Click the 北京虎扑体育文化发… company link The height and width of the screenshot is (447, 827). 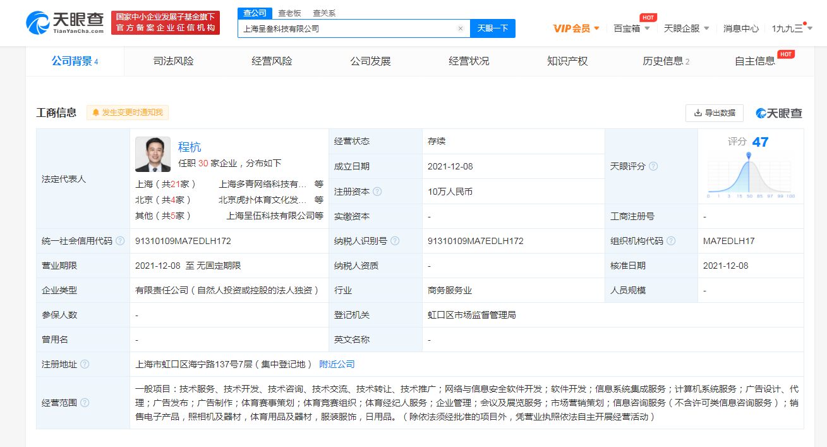point(263,200)
